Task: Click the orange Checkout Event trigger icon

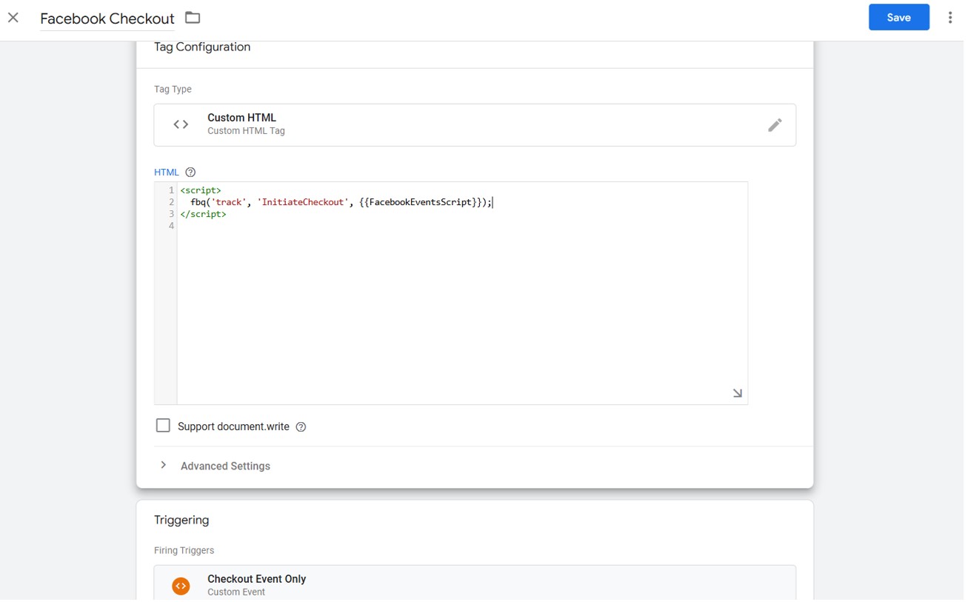Action: click(181, 586)
